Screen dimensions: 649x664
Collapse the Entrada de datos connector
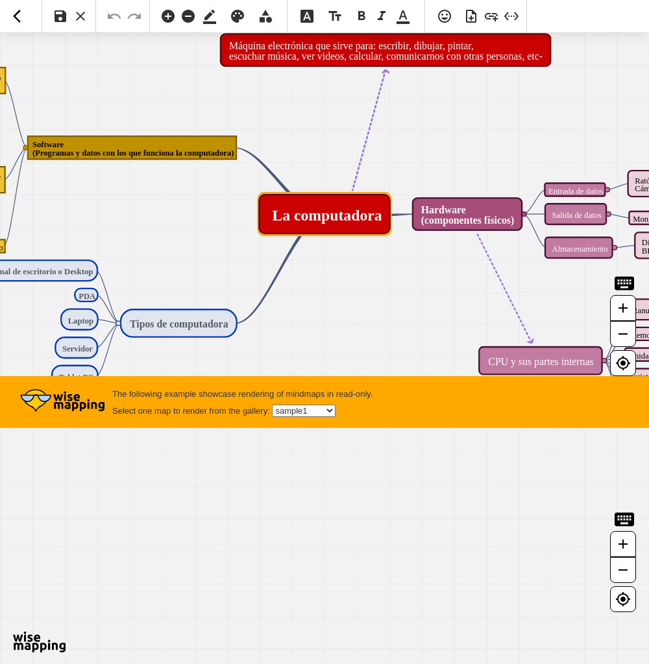[x=607, y=190]
